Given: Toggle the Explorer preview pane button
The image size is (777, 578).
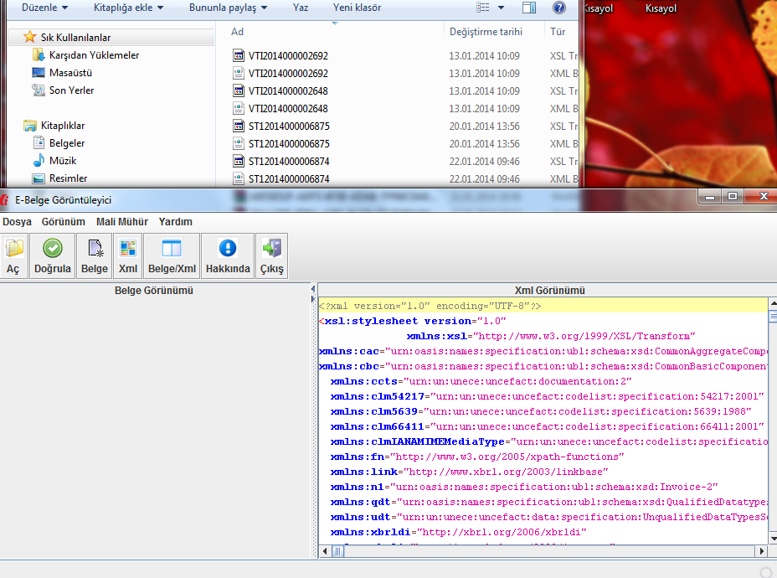Looking at the screenshot, I should pyautogui.click(x=529, y=8).
